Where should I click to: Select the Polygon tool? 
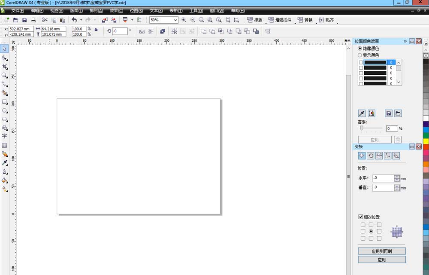coord(4,119)
